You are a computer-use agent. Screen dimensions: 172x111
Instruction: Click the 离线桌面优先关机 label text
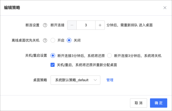[x=25, y=40]
